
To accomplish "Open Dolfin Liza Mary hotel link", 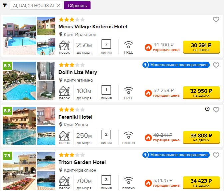I will pyautogui.click(x=78, y=72).
